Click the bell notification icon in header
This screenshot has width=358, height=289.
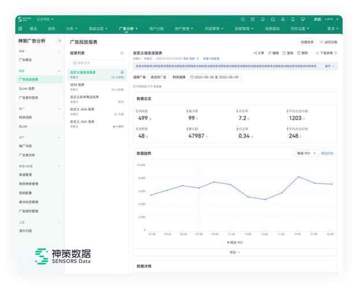(x=263, y=19)
